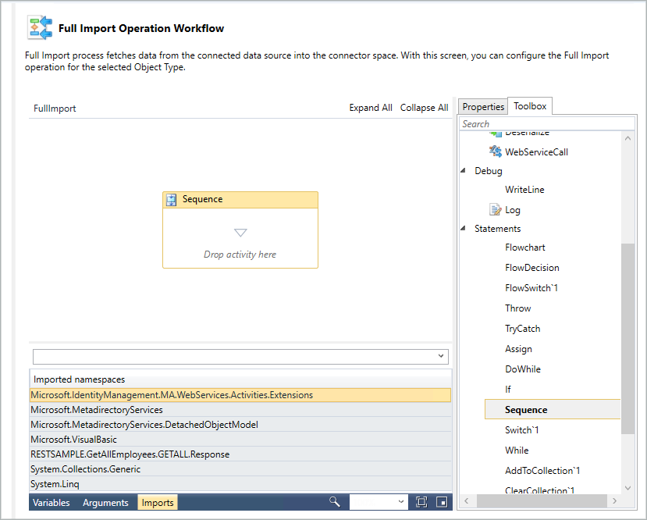Click the Toolbox vertical scrollbar thumb
The height and width of the screenshot is (520, 647).
click(x=627, y=338)
